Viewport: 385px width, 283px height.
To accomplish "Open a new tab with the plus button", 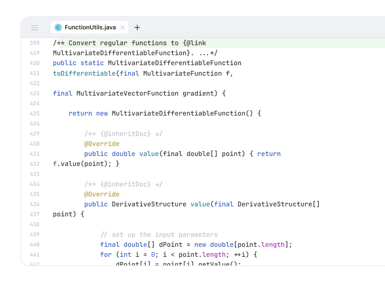I will click(137, 28).
